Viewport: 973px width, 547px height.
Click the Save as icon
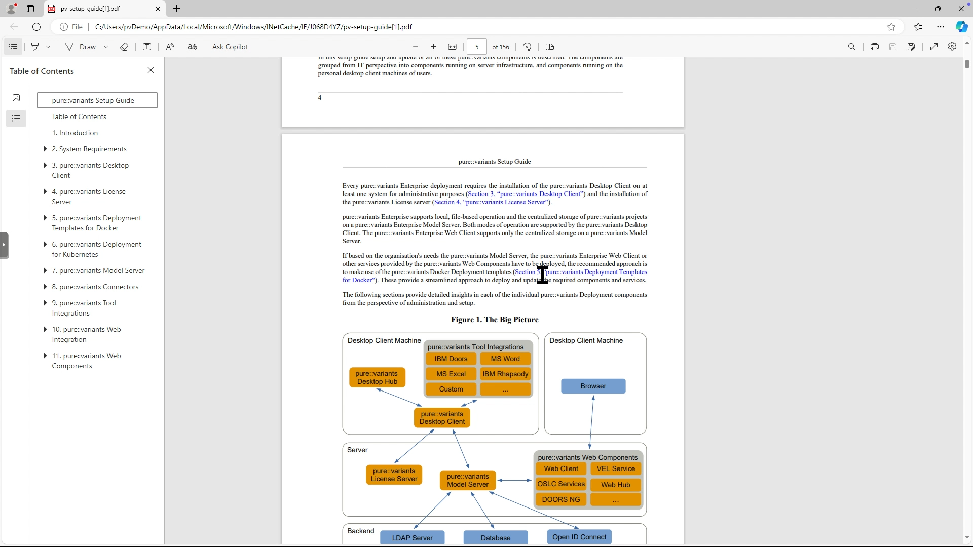pos(912,47)
